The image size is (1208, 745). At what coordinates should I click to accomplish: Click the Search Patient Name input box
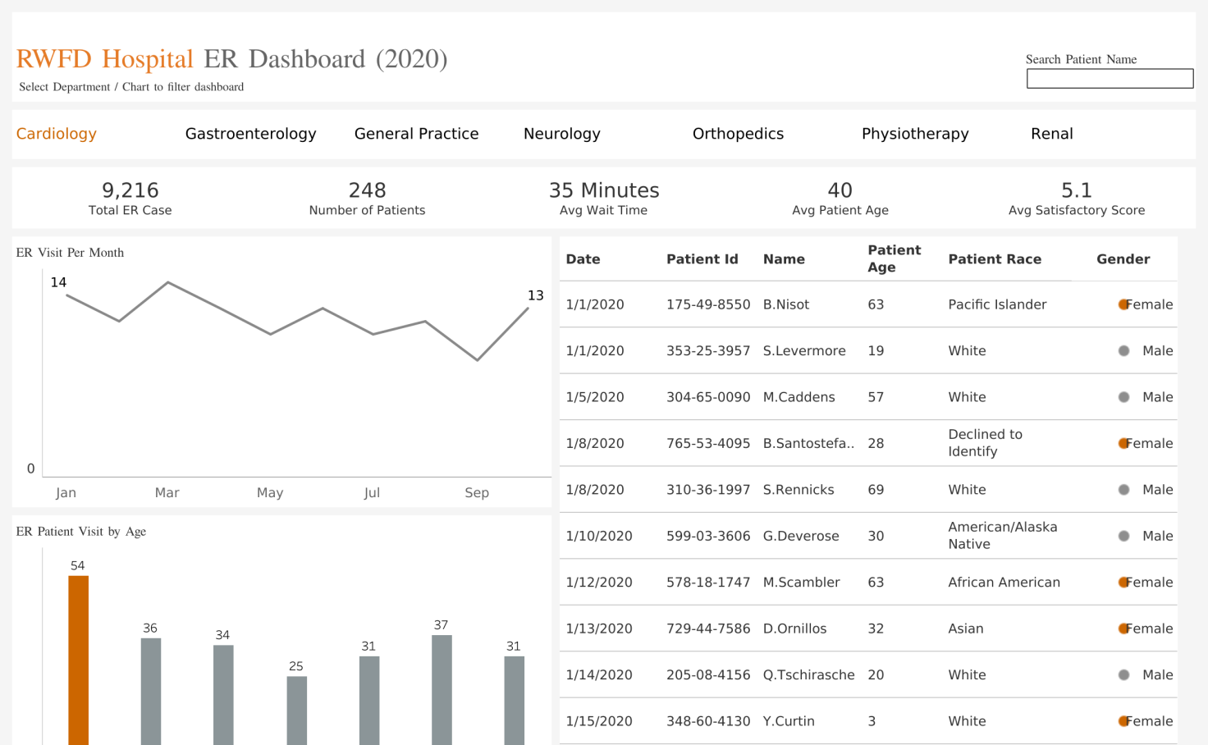[1110, 79]
